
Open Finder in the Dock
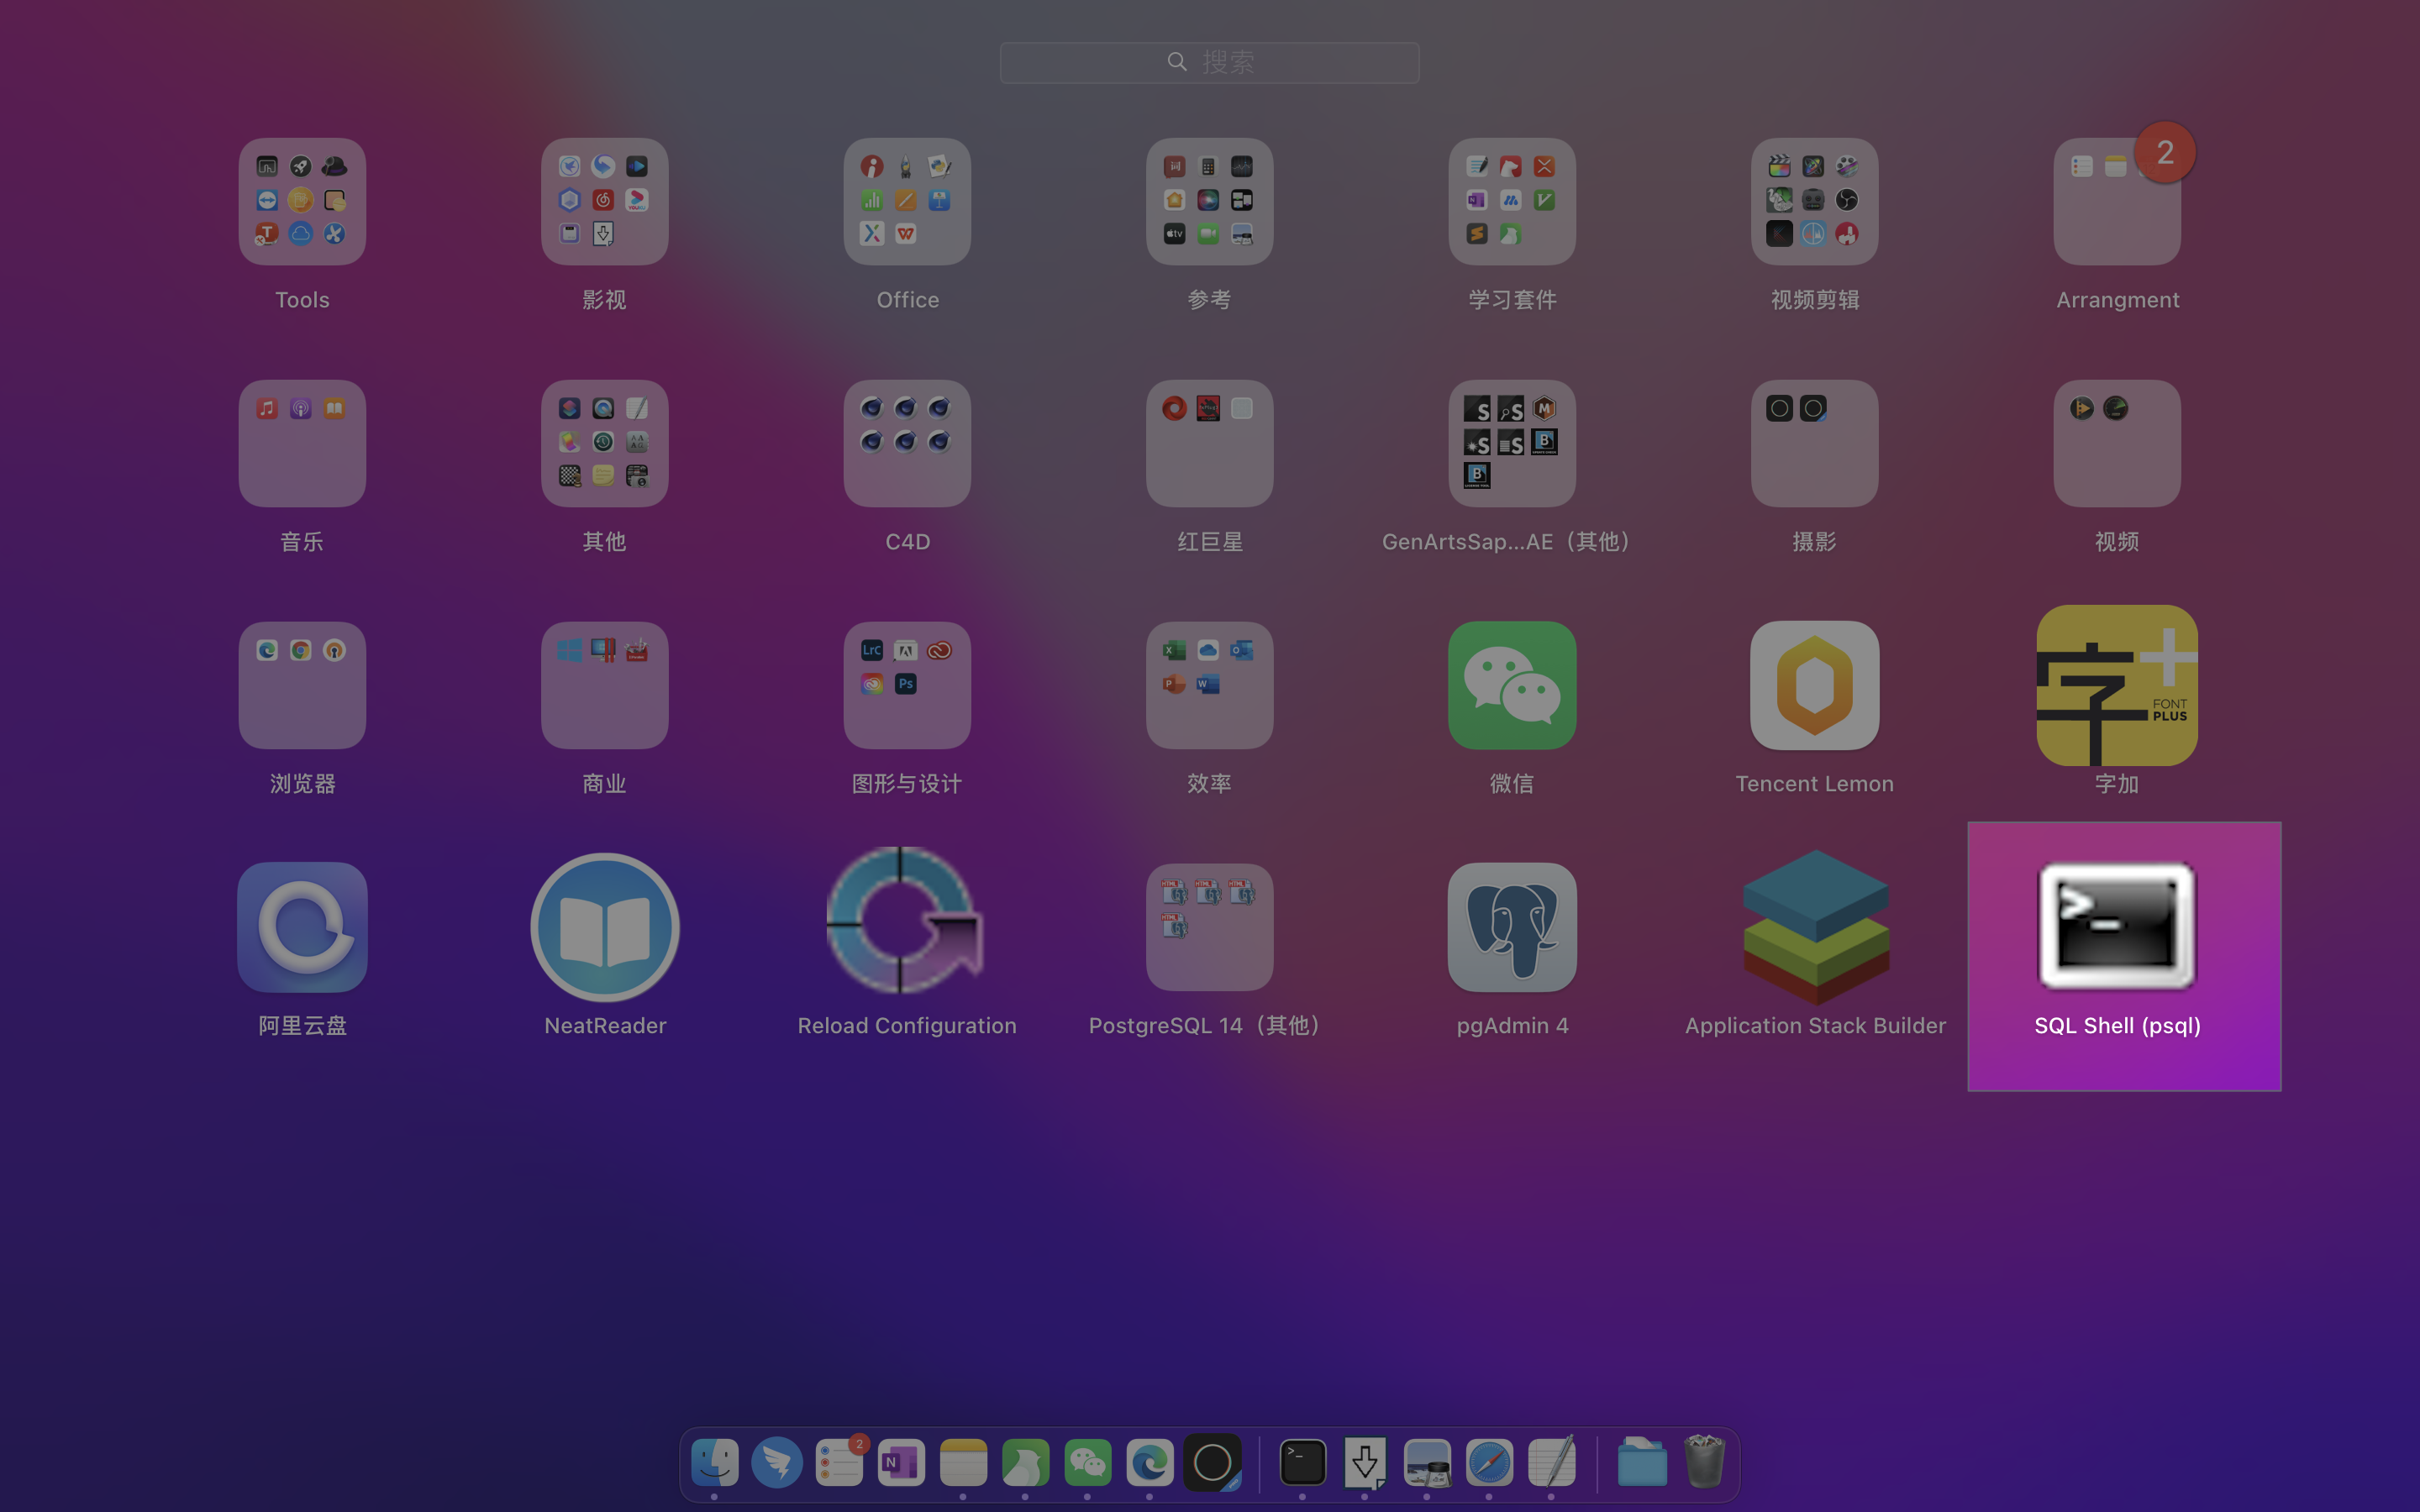pyautogui.click(x=715, y=1462)
